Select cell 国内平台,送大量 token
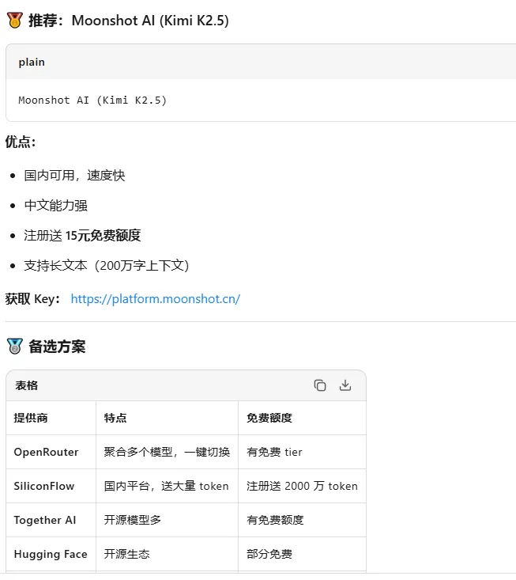 click(166, 486)
